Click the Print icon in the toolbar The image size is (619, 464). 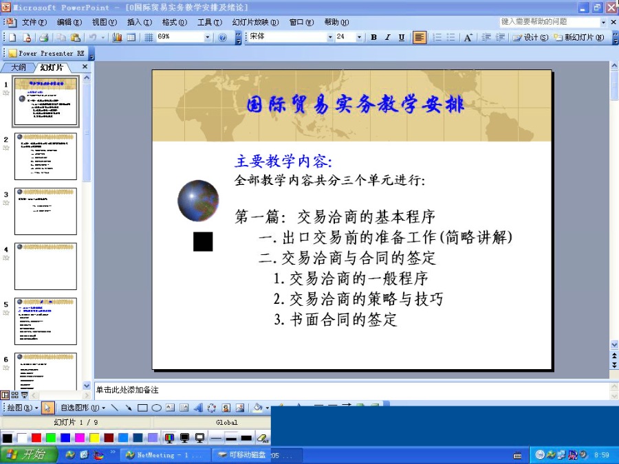tap(44, 38)
